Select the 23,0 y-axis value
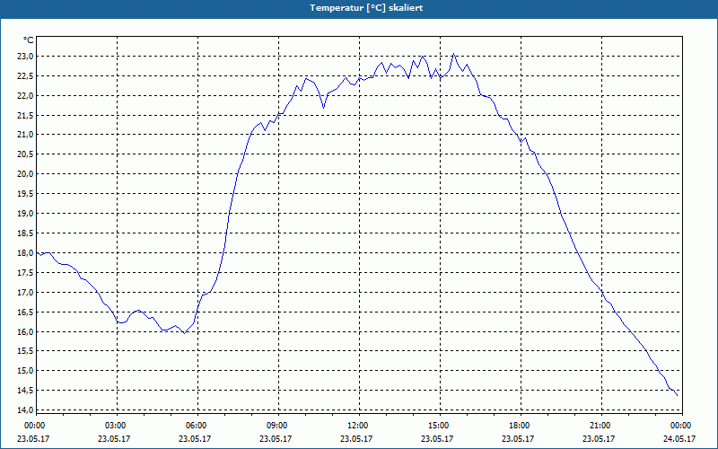This screenshot has height=449, width=718. (x=26, y=57)
